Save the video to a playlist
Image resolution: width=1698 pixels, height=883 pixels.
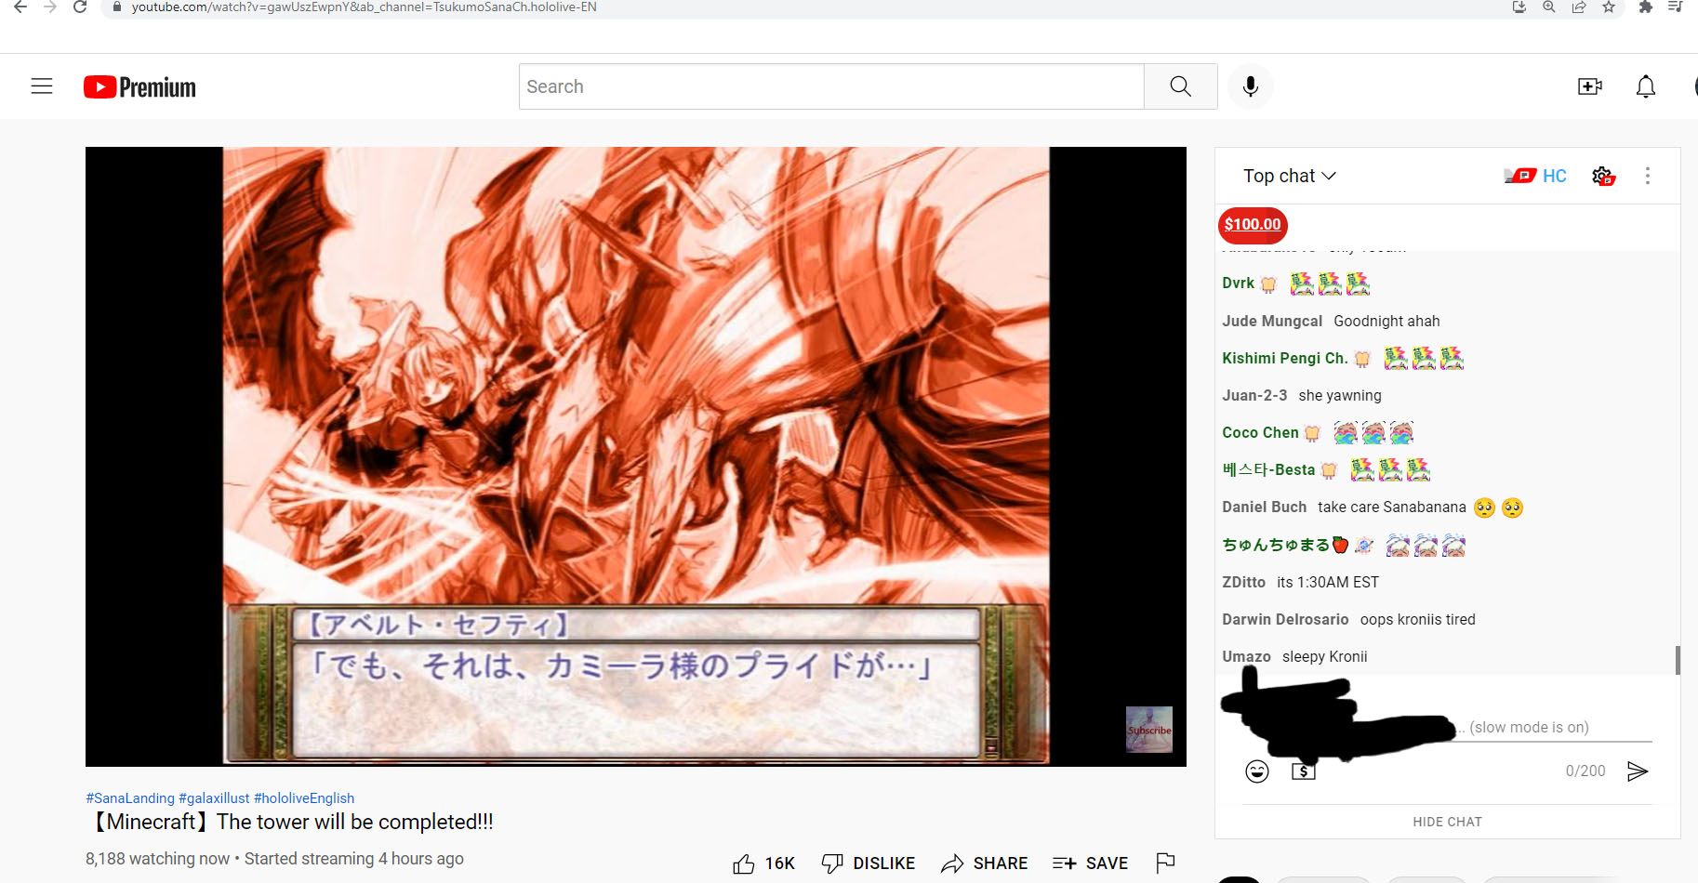[x=1091, y=863]
